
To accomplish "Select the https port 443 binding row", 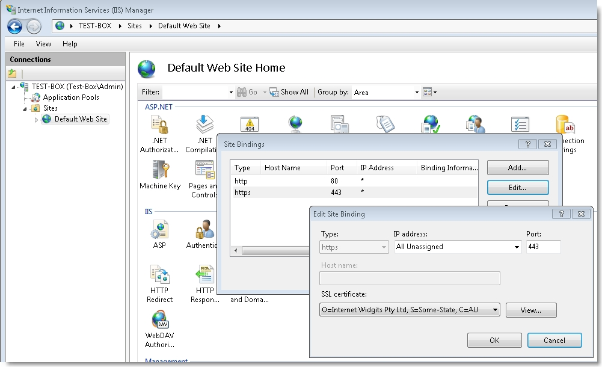I will [x=354, y=193].
